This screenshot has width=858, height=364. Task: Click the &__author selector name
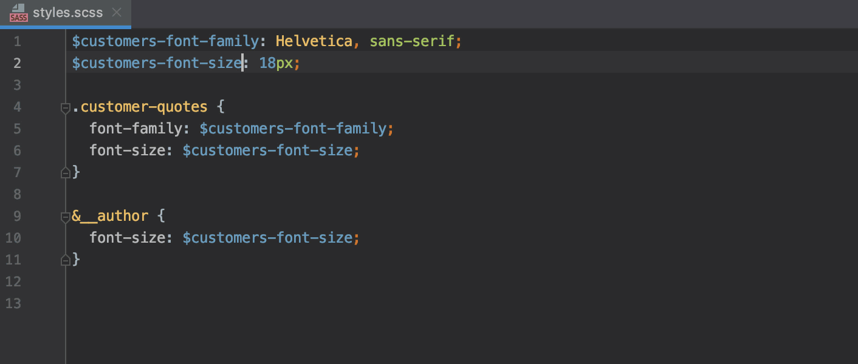tap(109, 215)
